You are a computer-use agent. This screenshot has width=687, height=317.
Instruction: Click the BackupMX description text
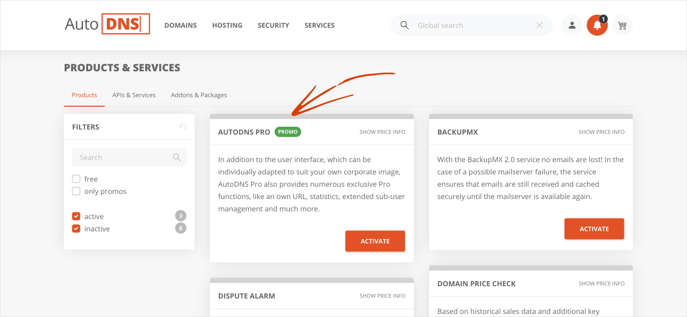coord(531,178)
